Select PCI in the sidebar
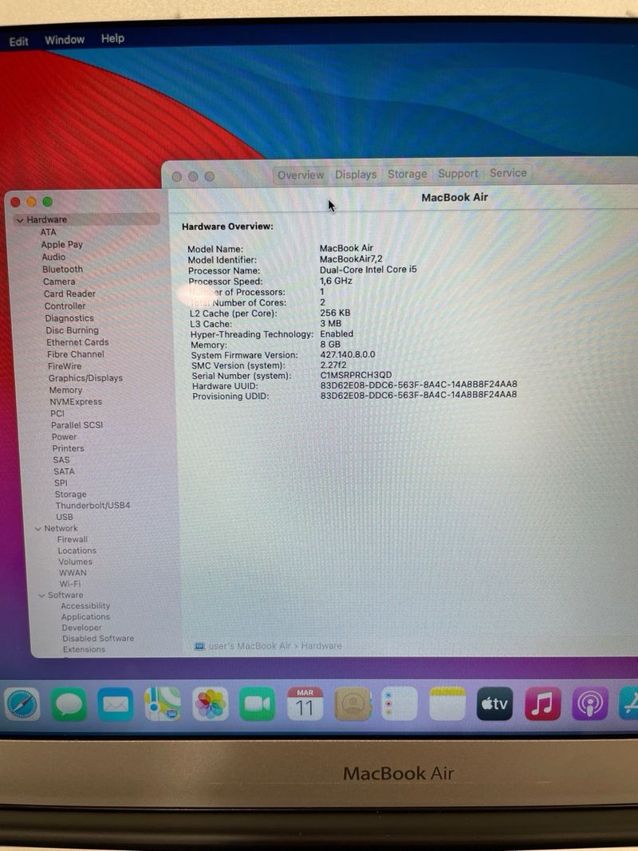This screenshot has height=851, width=638. click(x=57, y=414)
